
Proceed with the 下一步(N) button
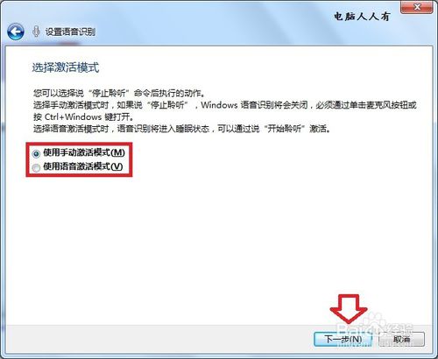click(343, 339)
